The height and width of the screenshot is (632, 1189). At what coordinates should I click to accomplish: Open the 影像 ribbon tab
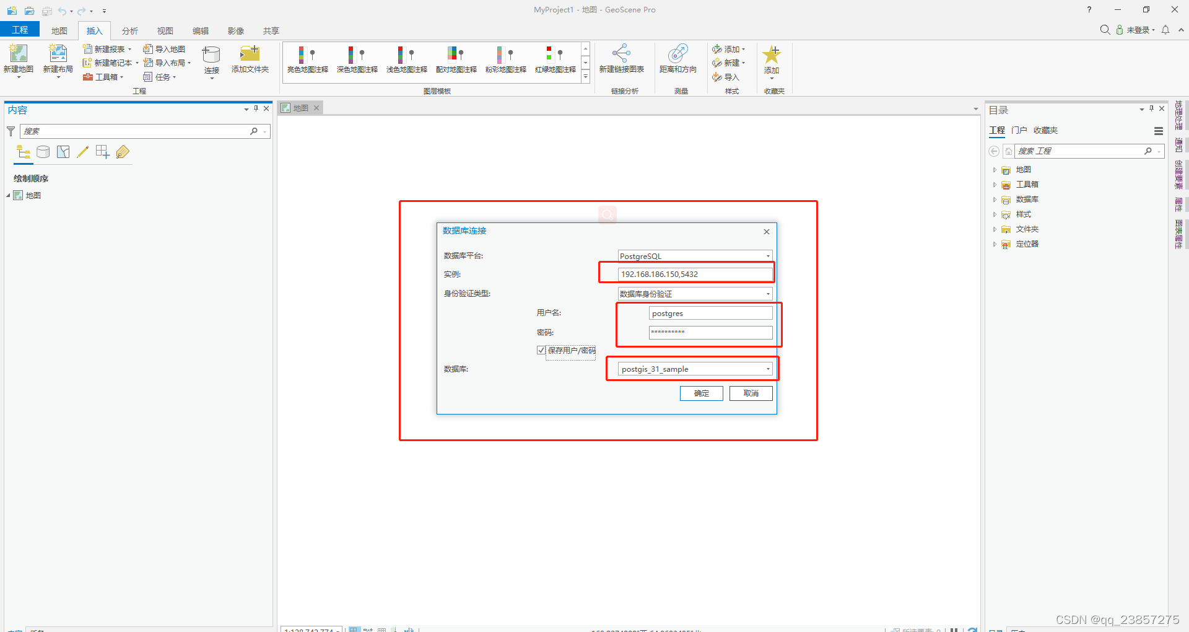pos(236,30)
